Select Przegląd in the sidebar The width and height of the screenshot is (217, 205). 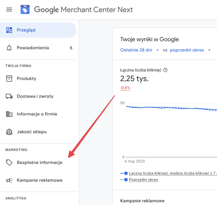(38, 30)
